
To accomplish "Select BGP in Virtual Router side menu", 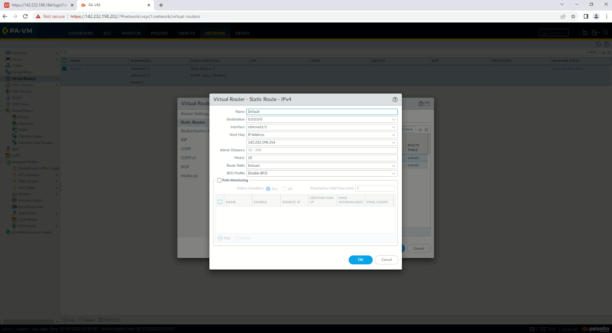I will click(x=185, y=167).
